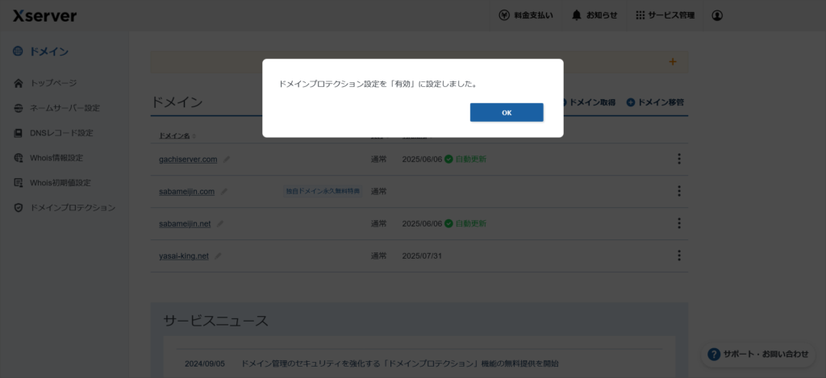This screenshot has width=826, height=378.
Task: Click the book icon beside DNSレコード設定
Action: pyautogui.click(x=19, y=133)
